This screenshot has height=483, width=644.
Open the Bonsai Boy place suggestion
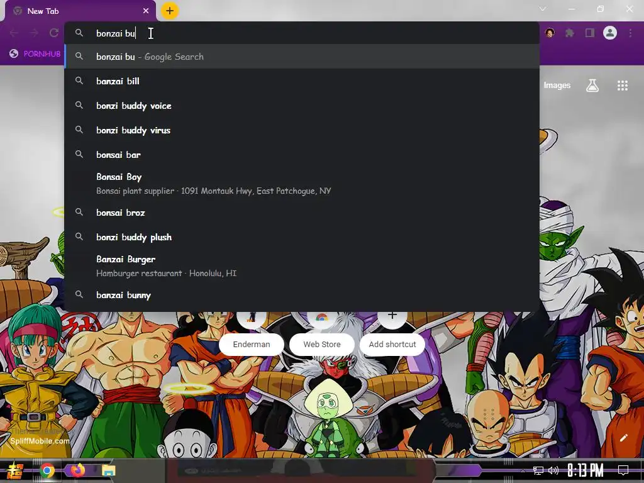[301, 184]
